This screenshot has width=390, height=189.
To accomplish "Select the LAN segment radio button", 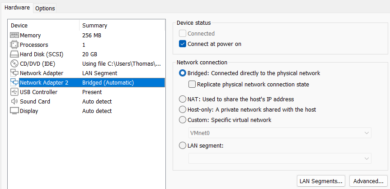I will click(183, 145).
